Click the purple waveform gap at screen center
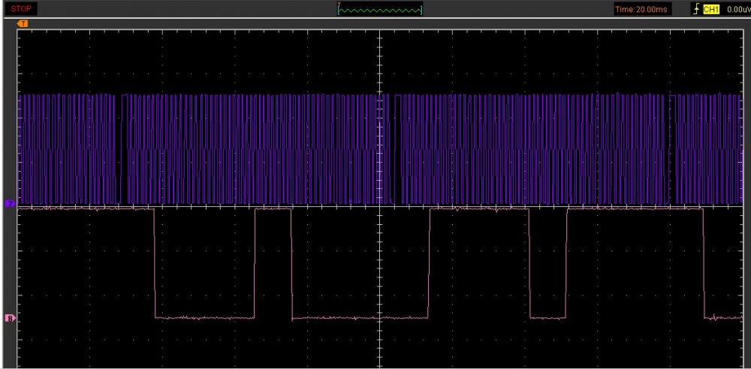751x369 pixels. click(x=388, y=150)
